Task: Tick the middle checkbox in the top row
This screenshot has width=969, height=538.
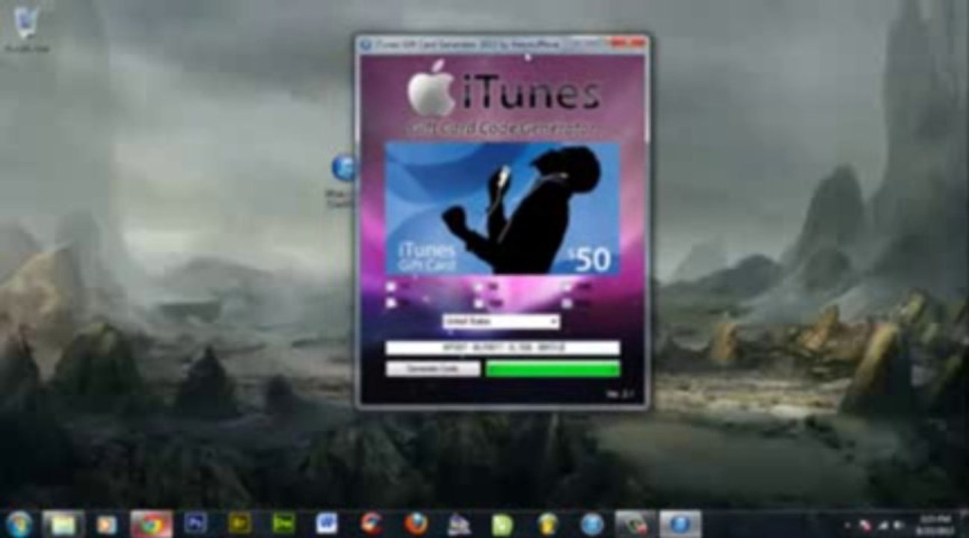Action: pos(478,286)
